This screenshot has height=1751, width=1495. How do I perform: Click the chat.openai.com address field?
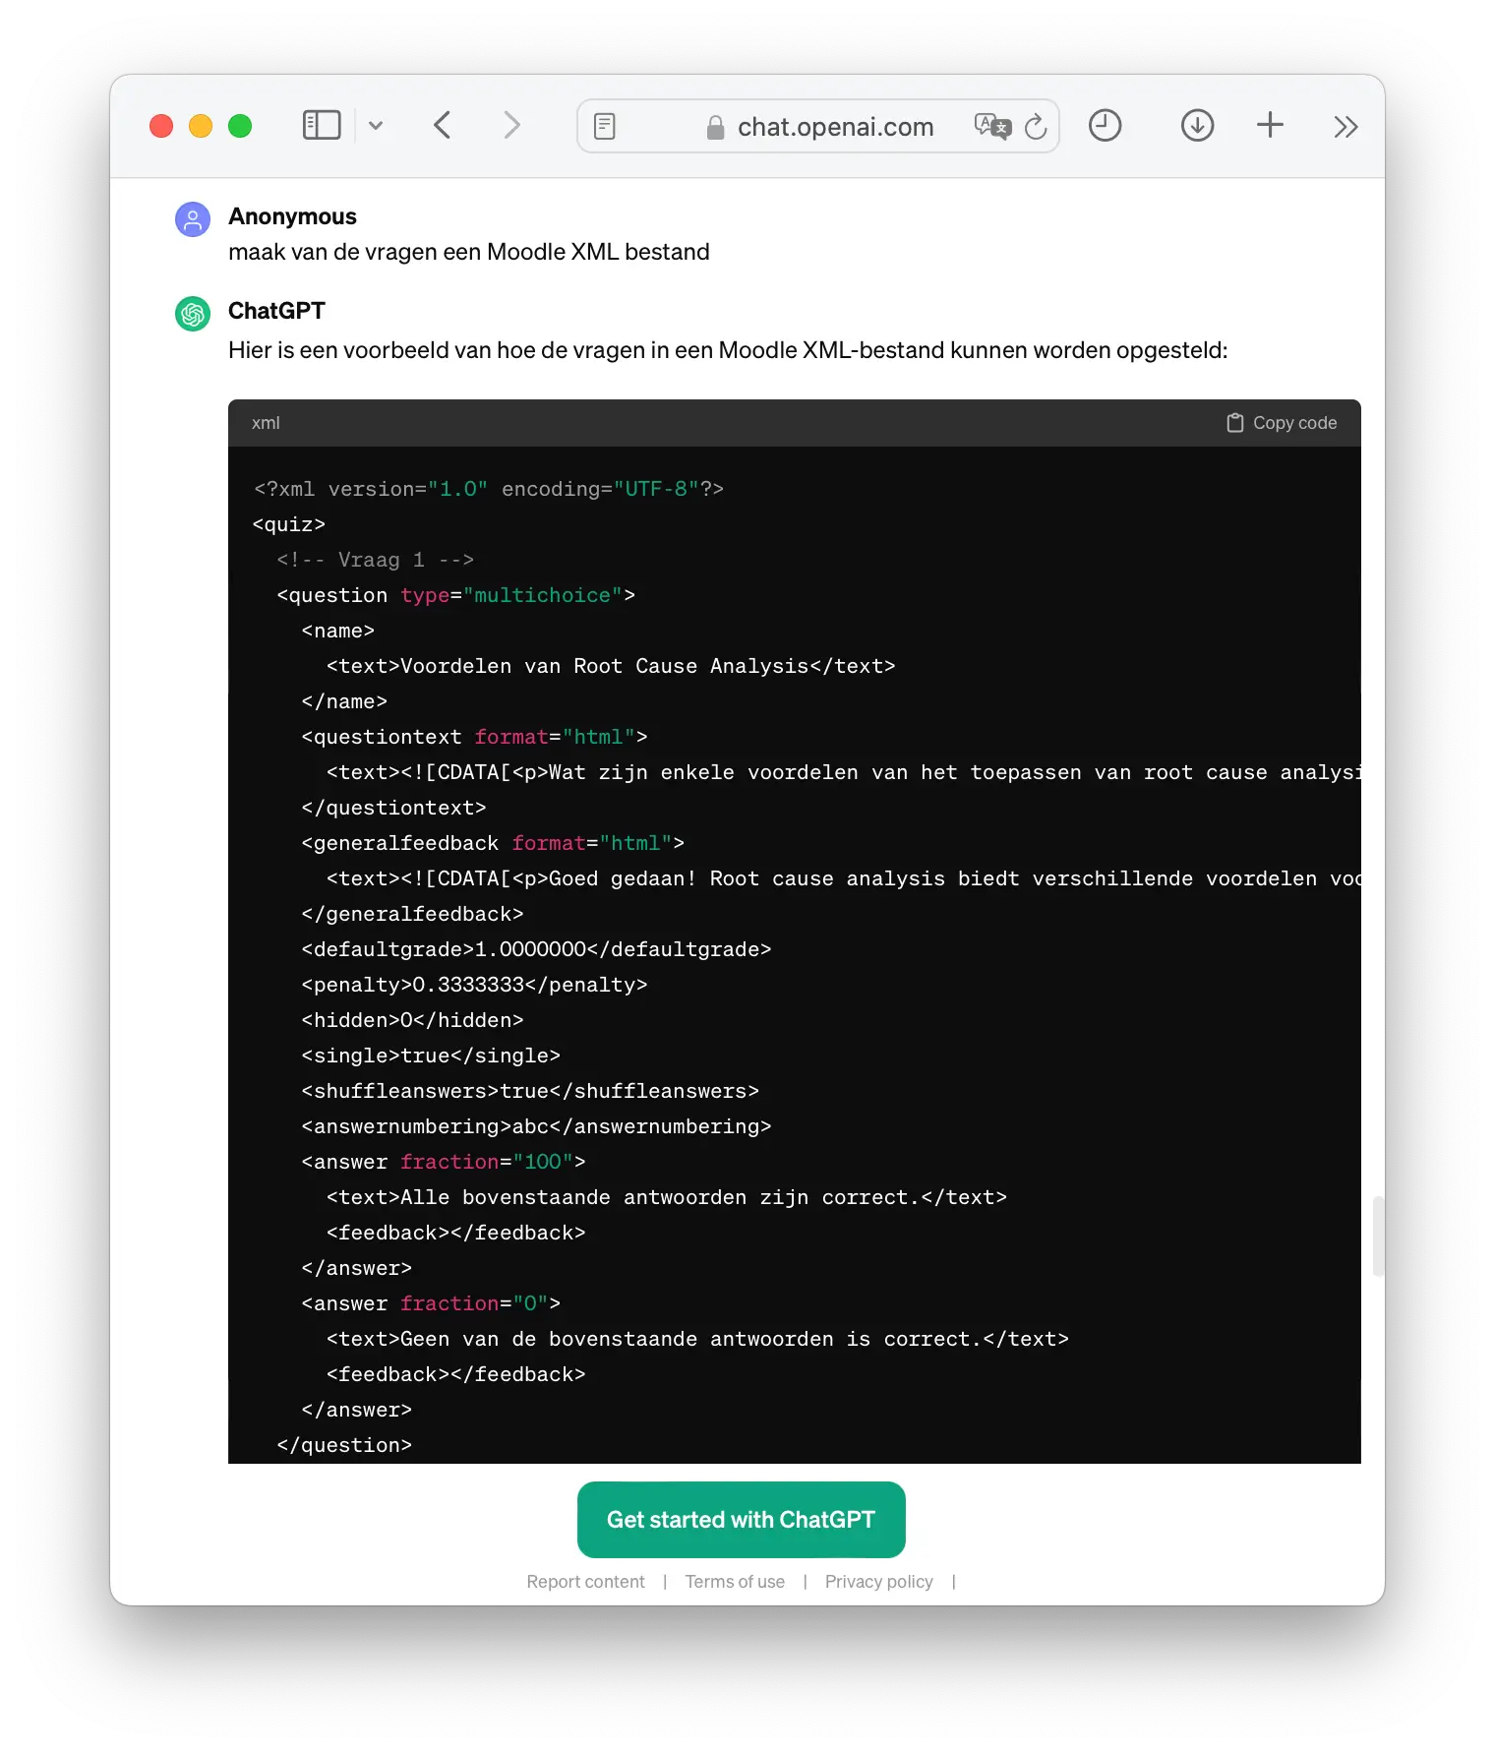[818, 126]
